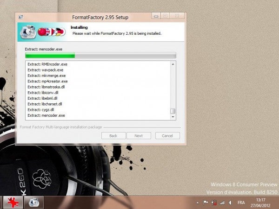Click the green installation progress bar

(101, 56)
